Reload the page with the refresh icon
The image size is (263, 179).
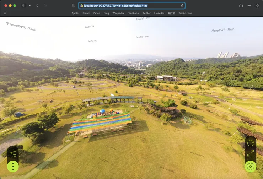click(x=182, y=6)
